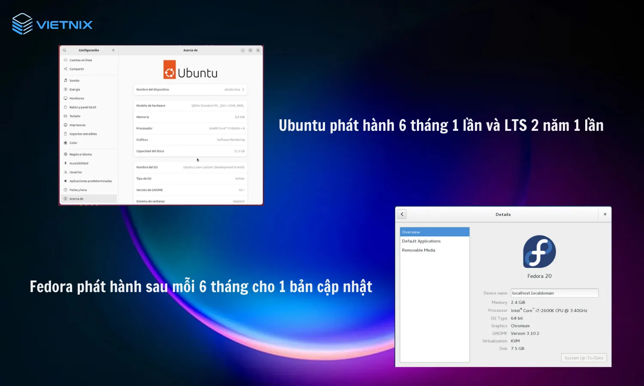Open the Sonido settings panel
This screenshot has width=644, height=386.
tap(89, 81)
